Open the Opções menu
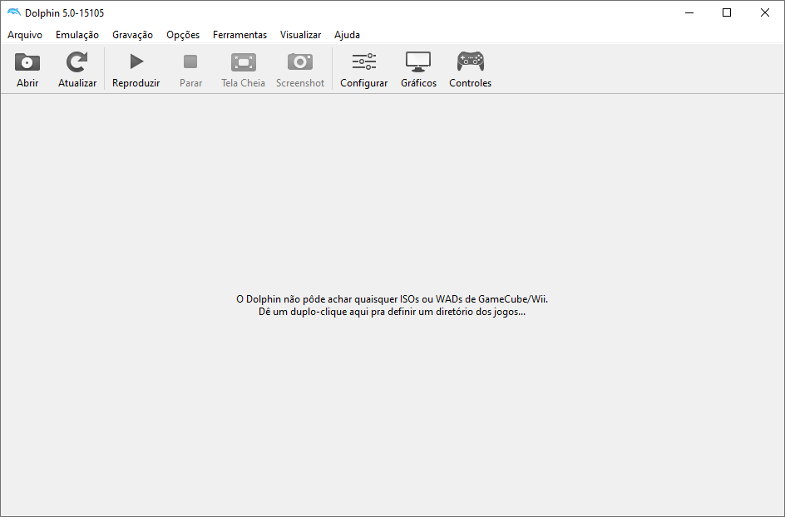Screen dimensions: 785x517 (183, 35)
